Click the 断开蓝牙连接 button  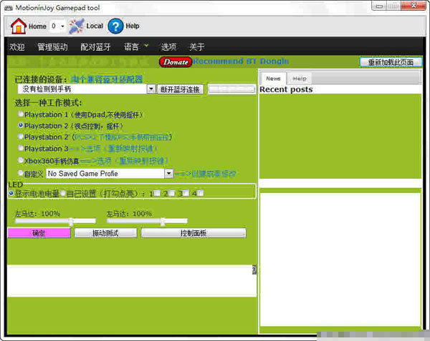click(x=180, y=89)
